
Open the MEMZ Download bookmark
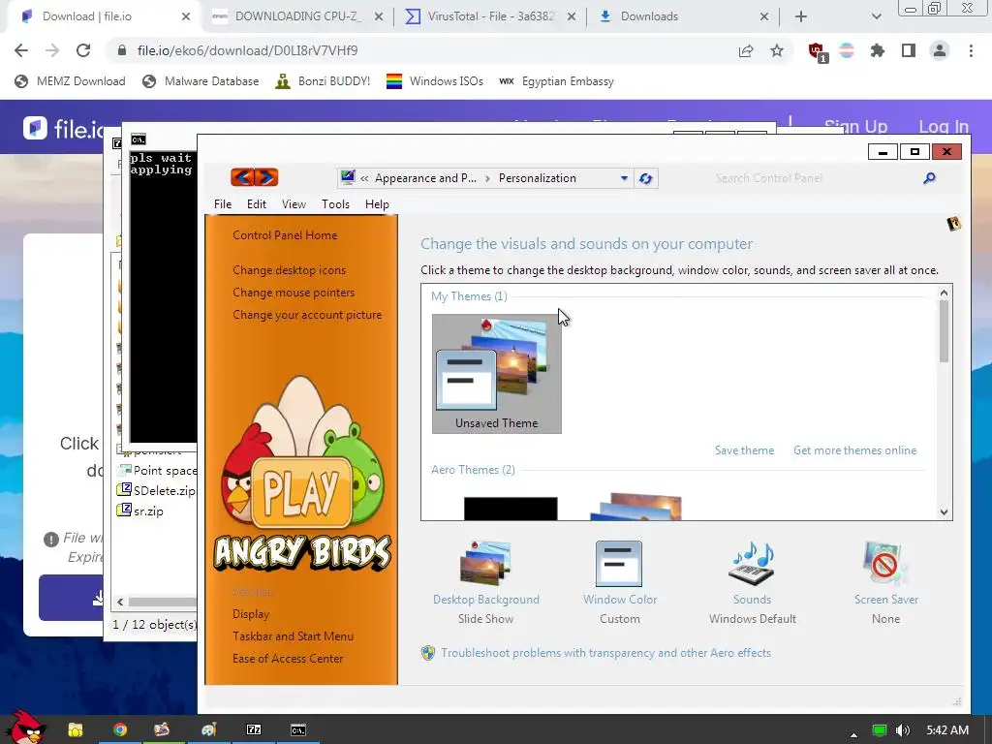point(70,81)
